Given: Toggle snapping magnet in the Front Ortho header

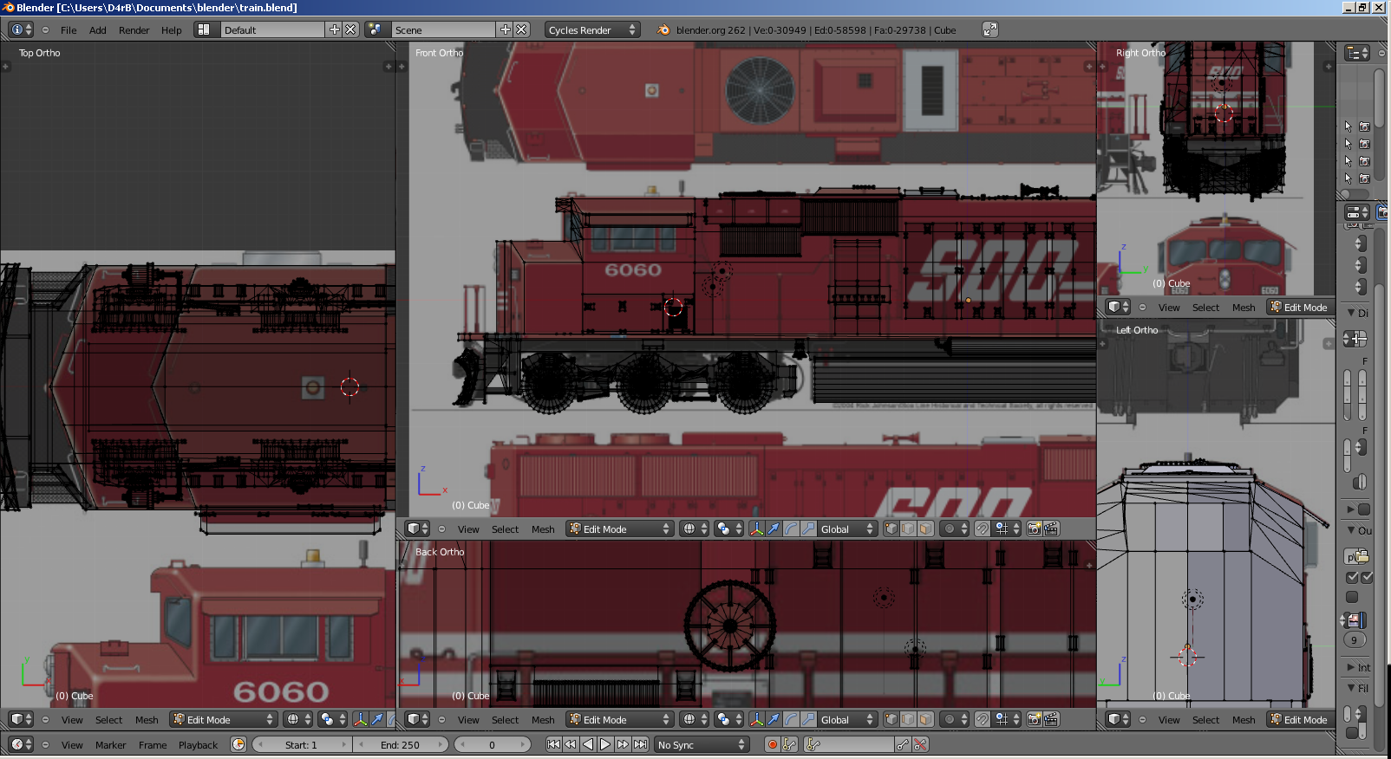Looking at the screenshot, I should tap(982, 529).
